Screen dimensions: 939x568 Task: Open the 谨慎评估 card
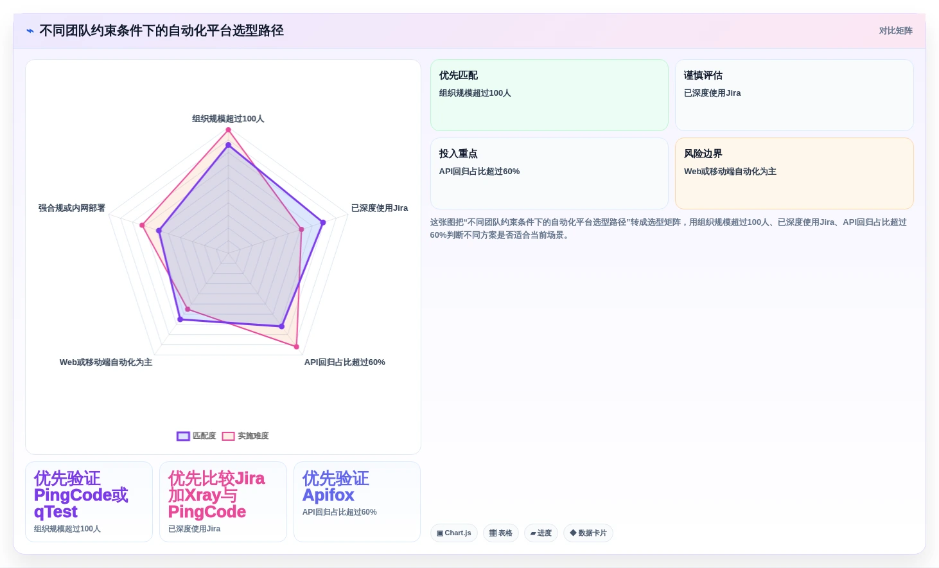(794, 95)
